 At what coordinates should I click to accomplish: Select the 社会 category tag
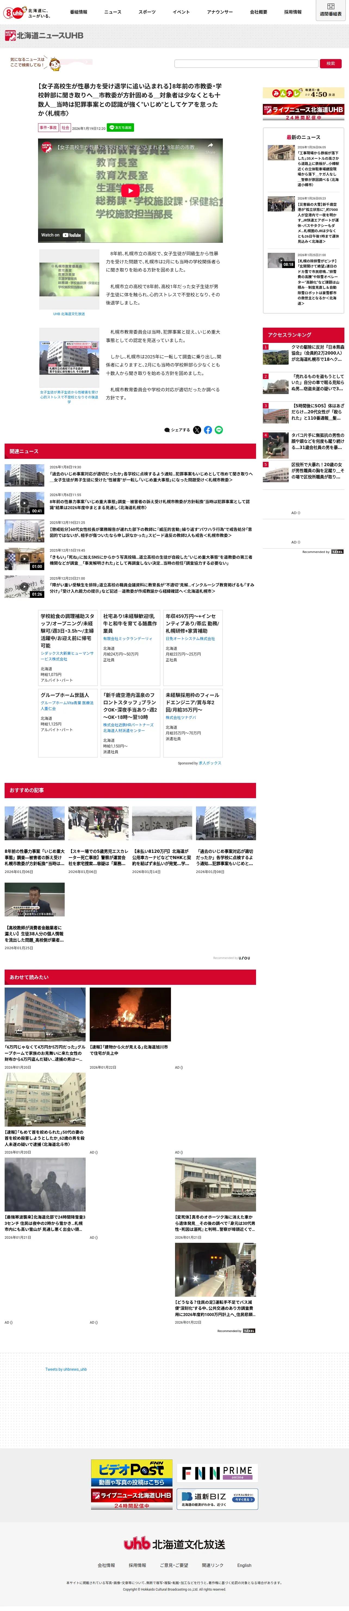[x=66, y=128]
